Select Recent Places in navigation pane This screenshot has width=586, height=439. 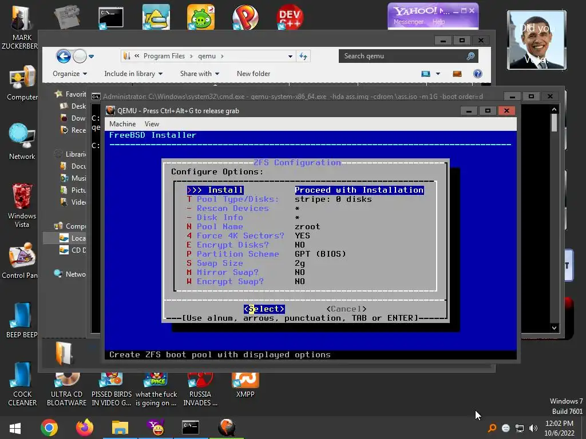(73, 130)
